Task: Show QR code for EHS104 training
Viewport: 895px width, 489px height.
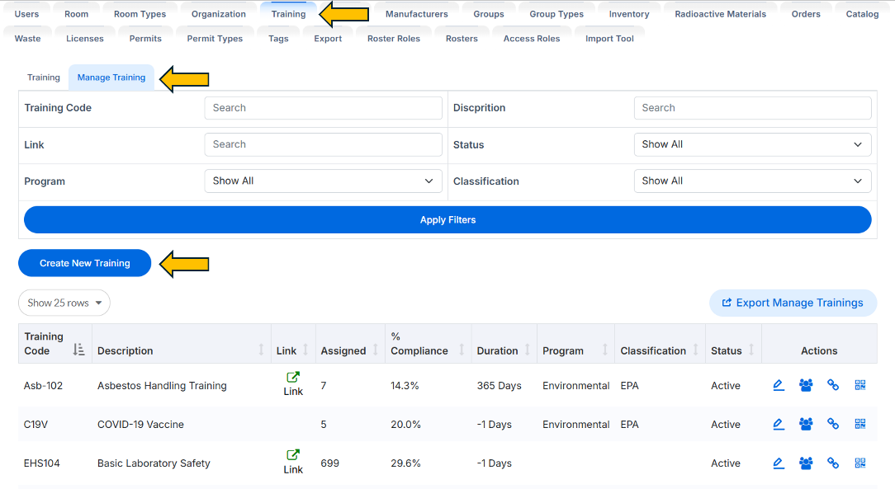Action: (x=860, y=463)
